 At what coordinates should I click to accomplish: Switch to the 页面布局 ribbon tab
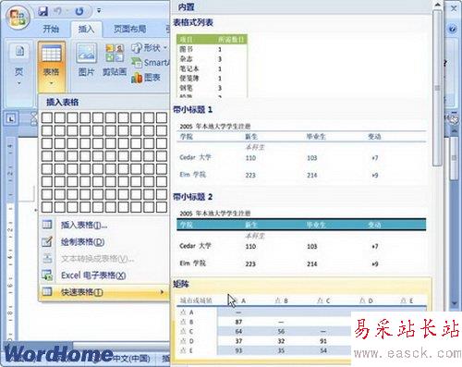pyautogui.click(x=129, y=30)
